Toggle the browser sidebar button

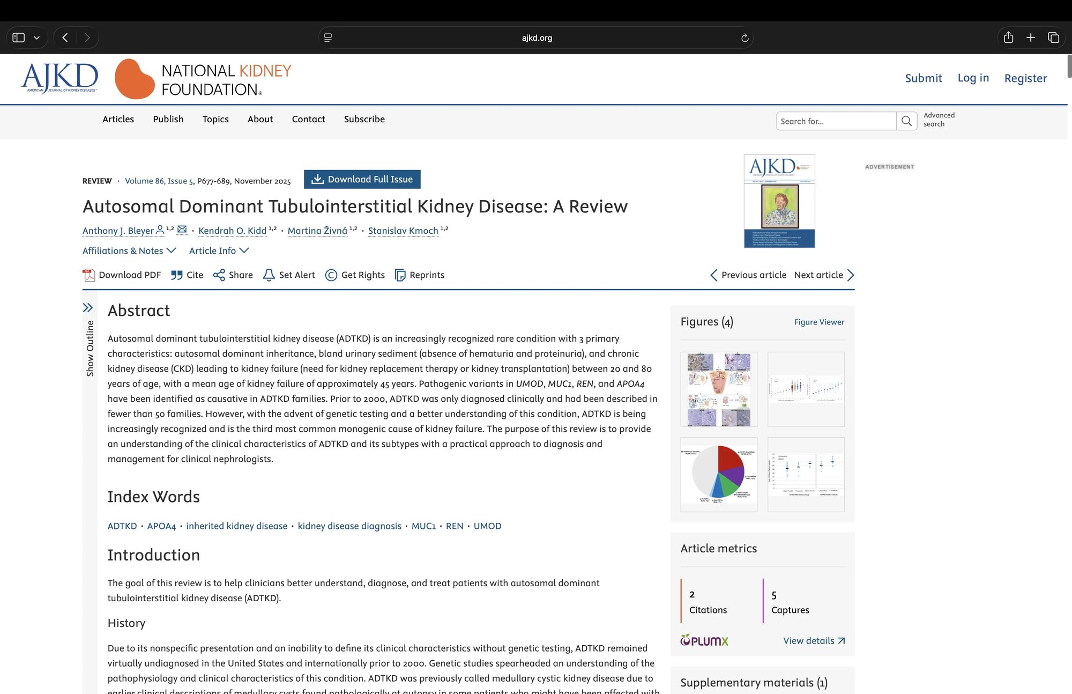(19, 38)
